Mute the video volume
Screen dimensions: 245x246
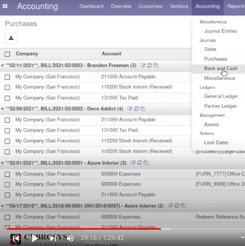(x=70, y=238)
